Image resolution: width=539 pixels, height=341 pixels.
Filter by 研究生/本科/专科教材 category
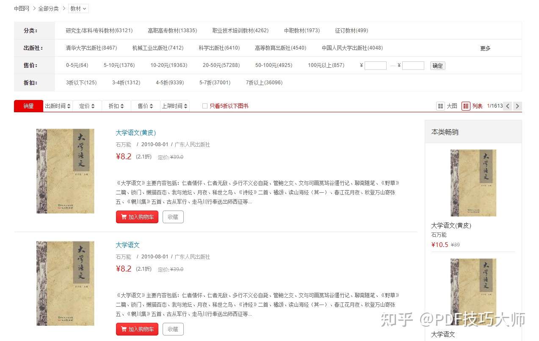pyautogui.click(x=99, y=30)
